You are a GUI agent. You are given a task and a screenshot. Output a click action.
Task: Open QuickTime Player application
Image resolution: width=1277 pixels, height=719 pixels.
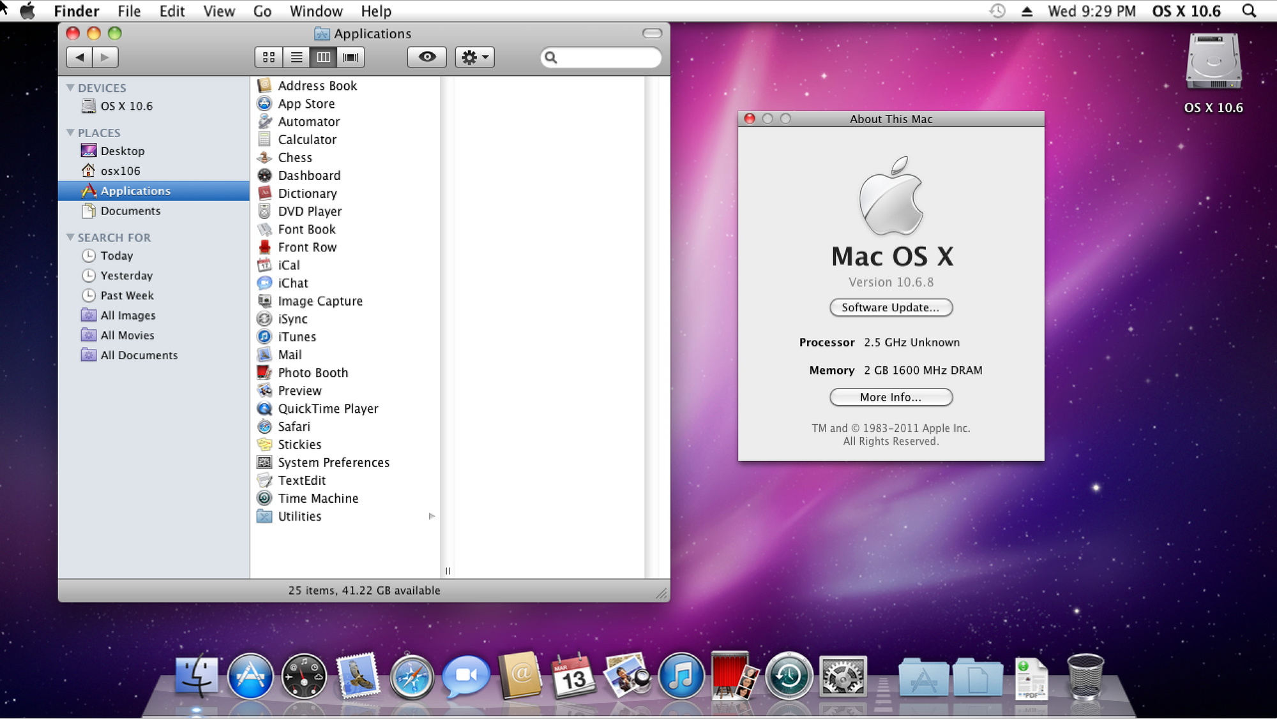click(327, 408)
